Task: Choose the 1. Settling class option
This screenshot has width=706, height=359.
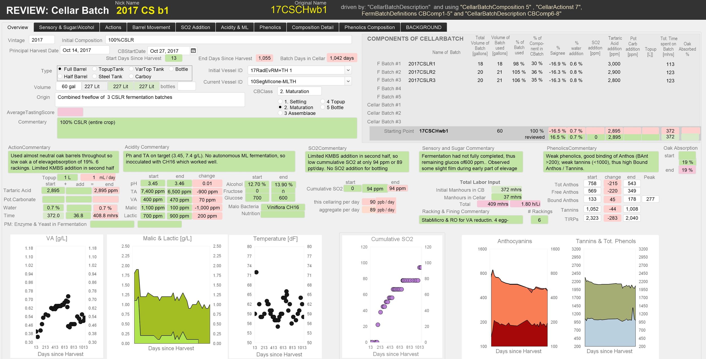Action: (280, 101)
